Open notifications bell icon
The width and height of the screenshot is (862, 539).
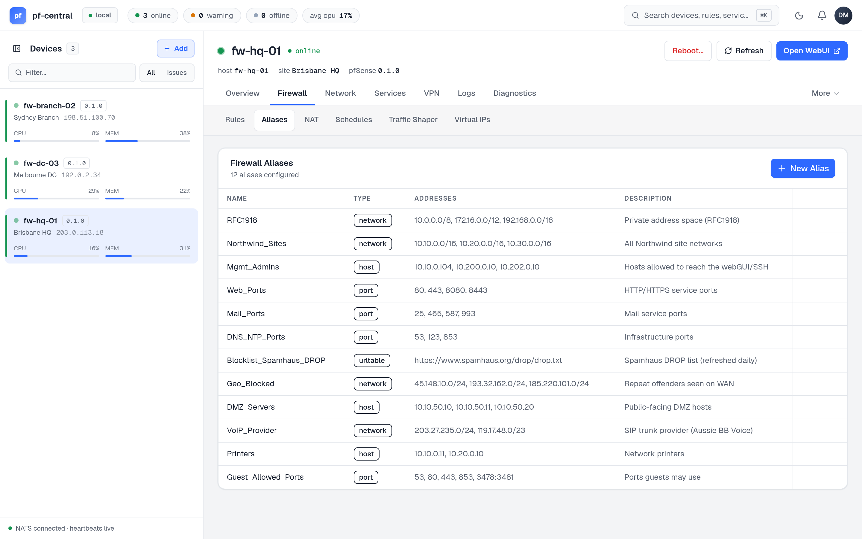coord(822,15)
